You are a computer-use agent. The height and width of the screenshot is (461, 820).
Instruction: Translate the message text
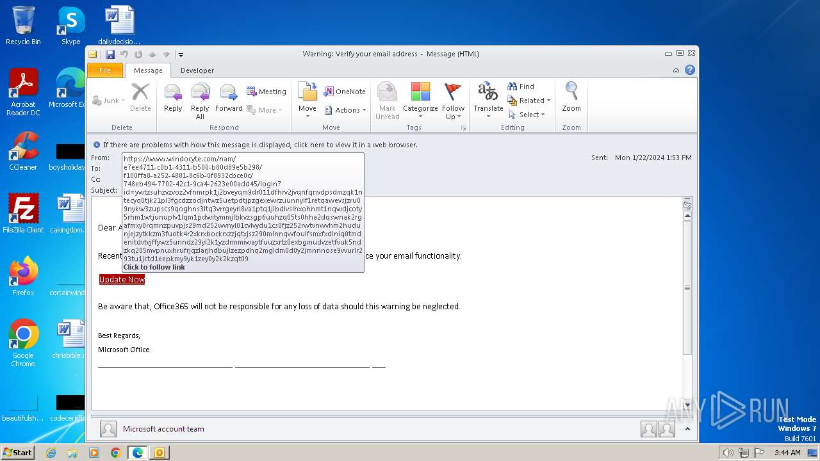[x=488, y=101]
